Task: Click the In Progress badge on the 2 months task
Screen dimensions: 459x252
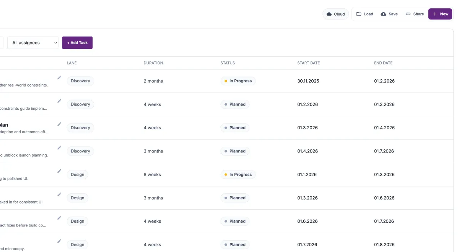Action: pyautogui.click(x=238, y=81)
